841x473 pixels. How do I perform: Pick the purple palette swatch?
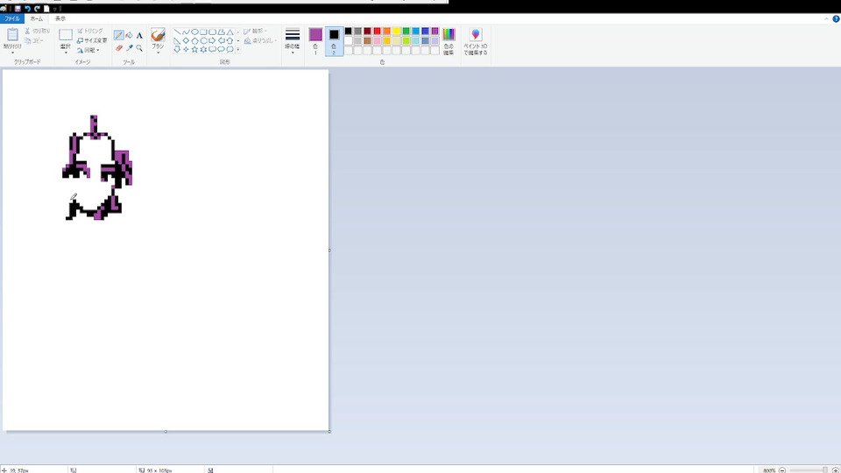(x=435, y=32)
